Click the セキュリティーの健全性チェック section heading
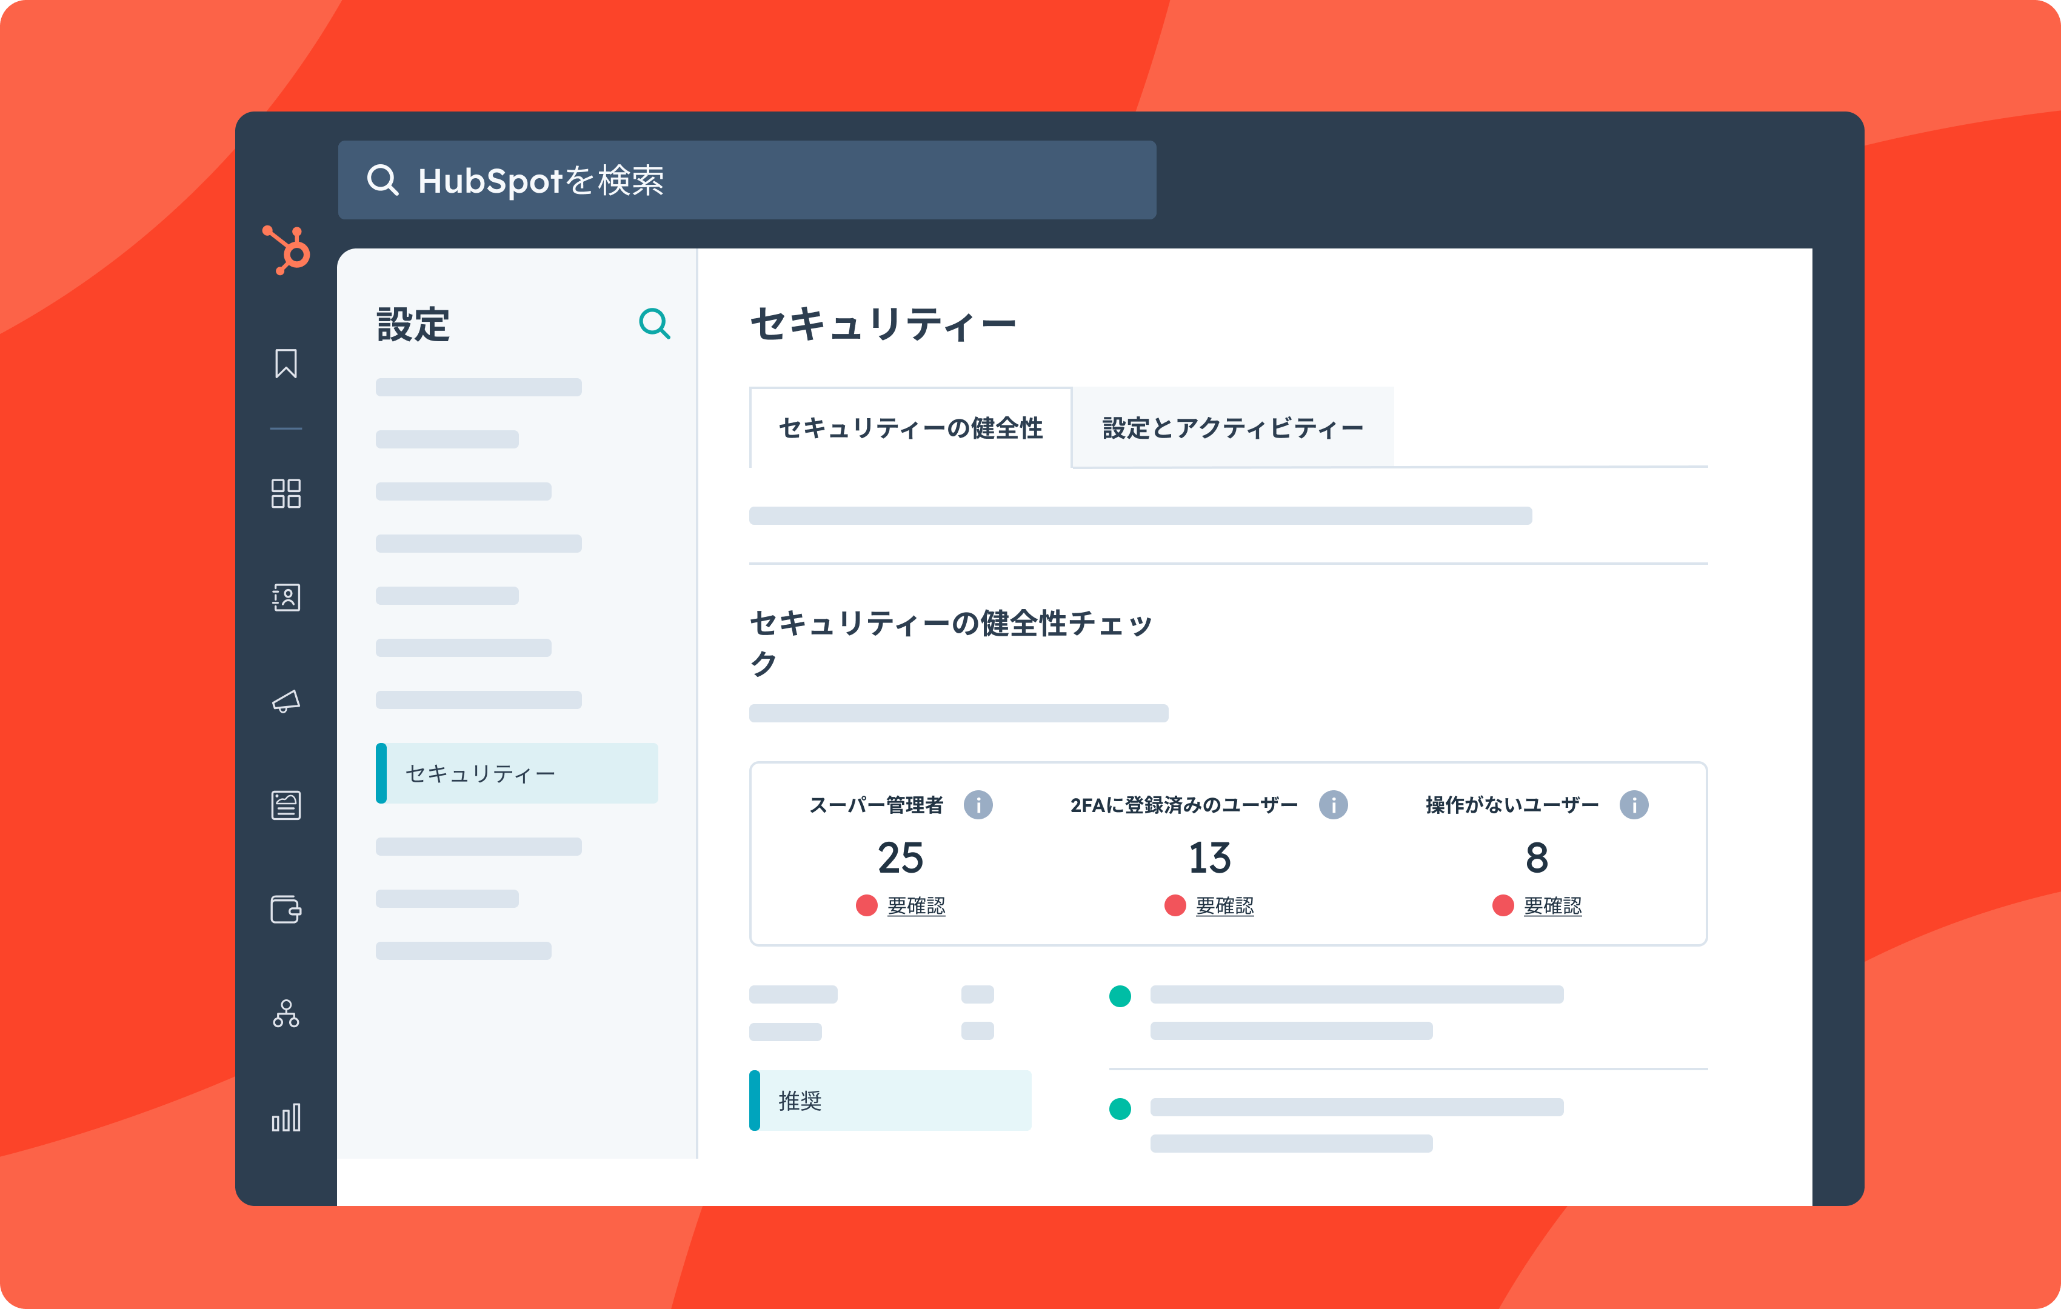This screenshot has height=1309, width=2061. coord(951,642)
